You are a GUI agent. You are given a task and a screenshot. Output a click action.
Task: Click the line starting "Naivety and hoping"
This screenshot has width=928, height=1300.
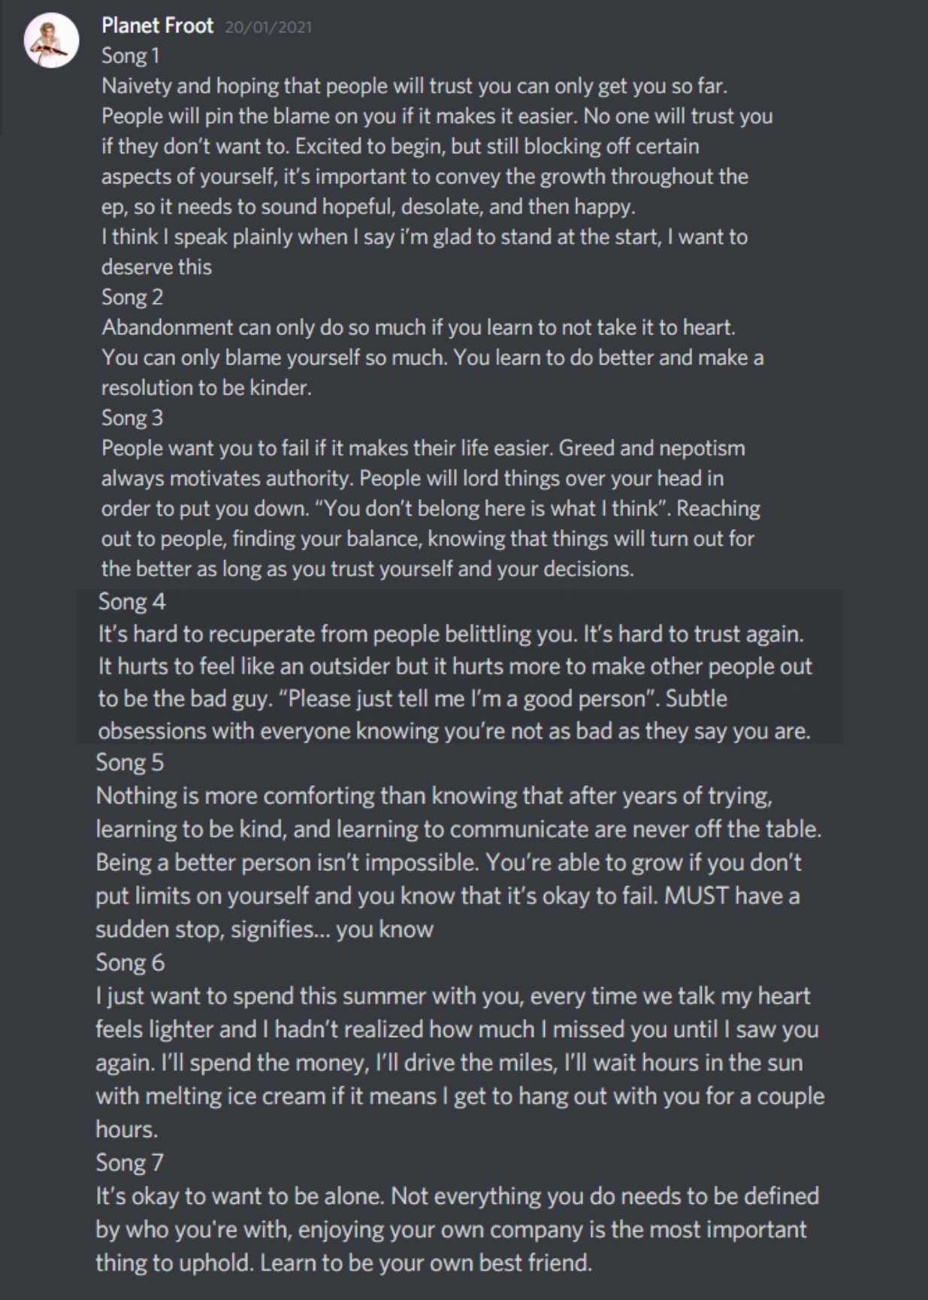[x=414, y=86]
